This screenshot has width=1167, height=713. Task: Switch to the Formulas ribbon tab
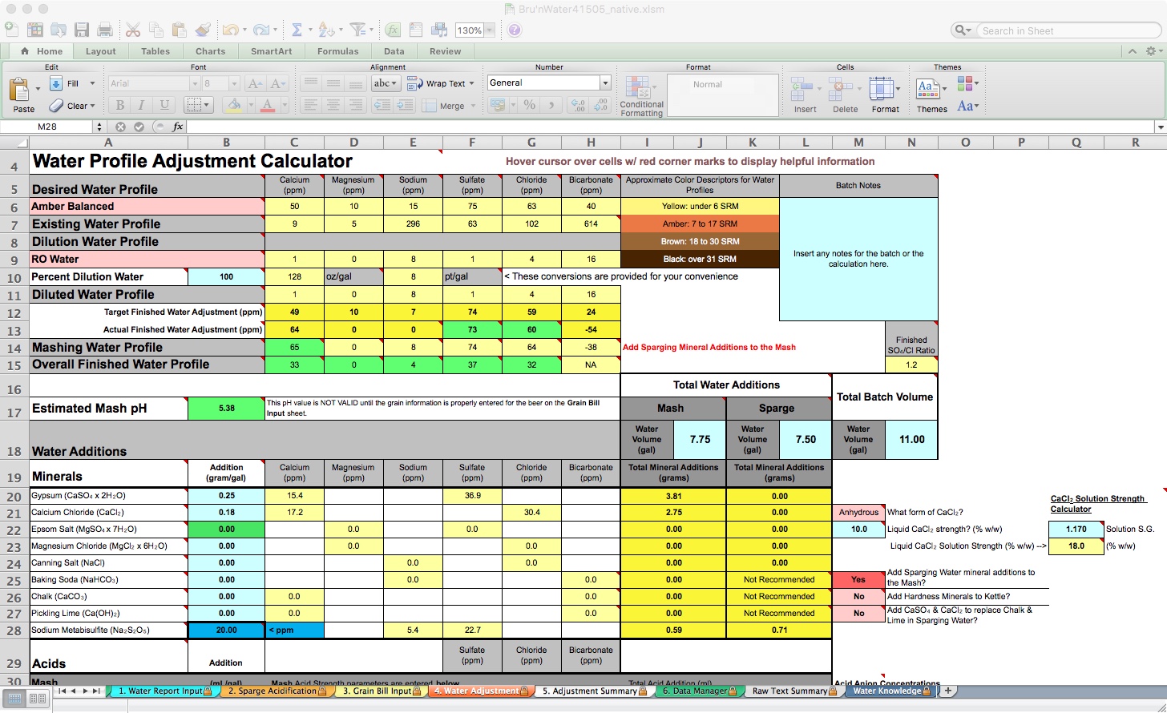click(x=337, y=51)
